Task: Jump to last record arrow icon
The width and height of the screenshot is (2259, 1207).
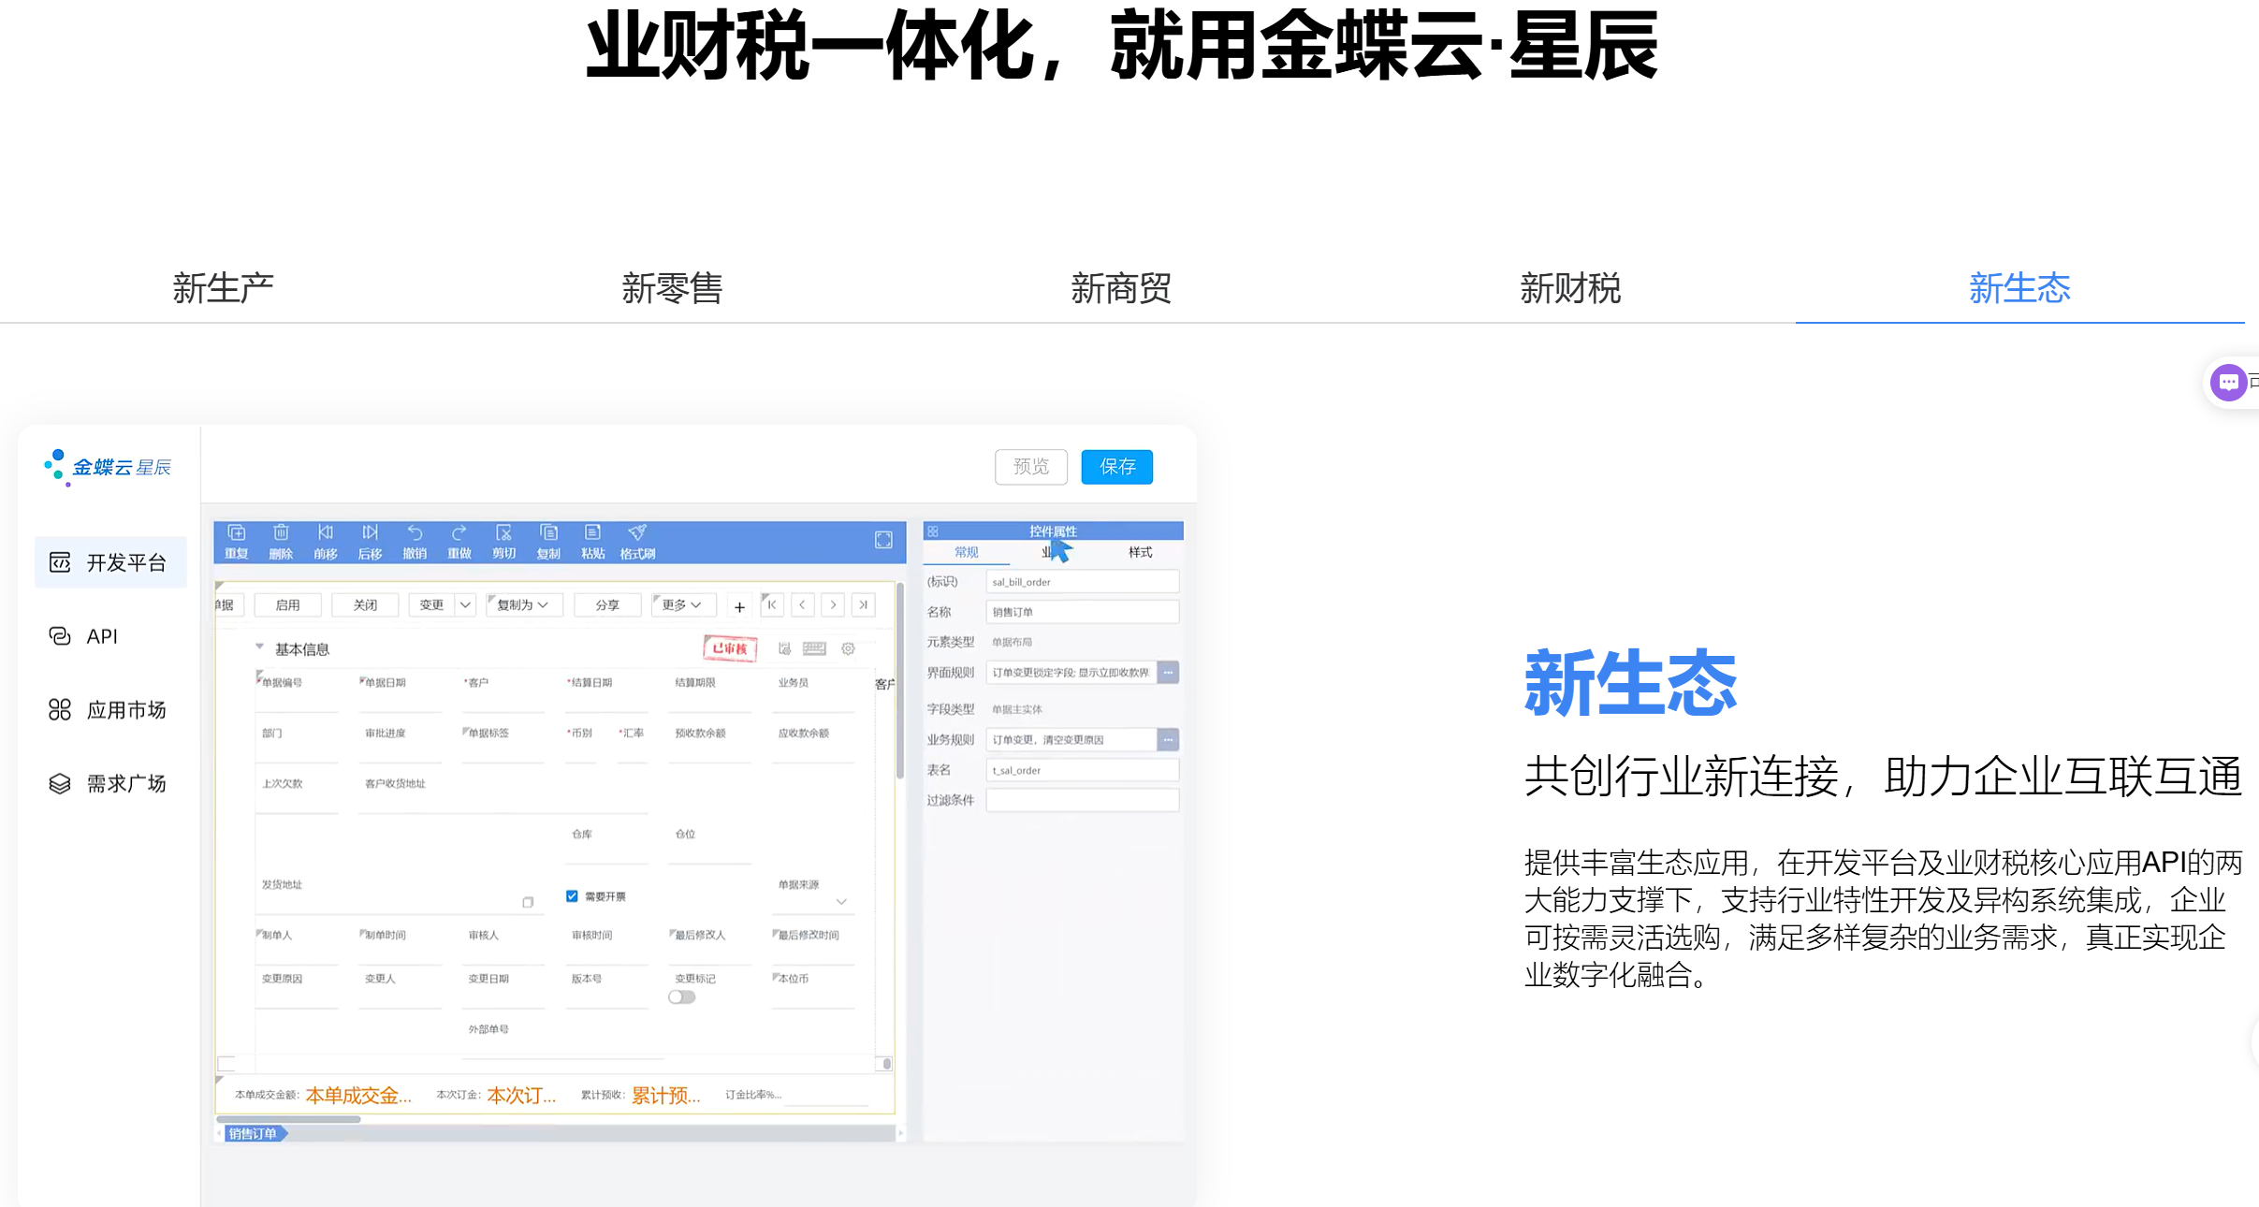Action: click(864, 604)
